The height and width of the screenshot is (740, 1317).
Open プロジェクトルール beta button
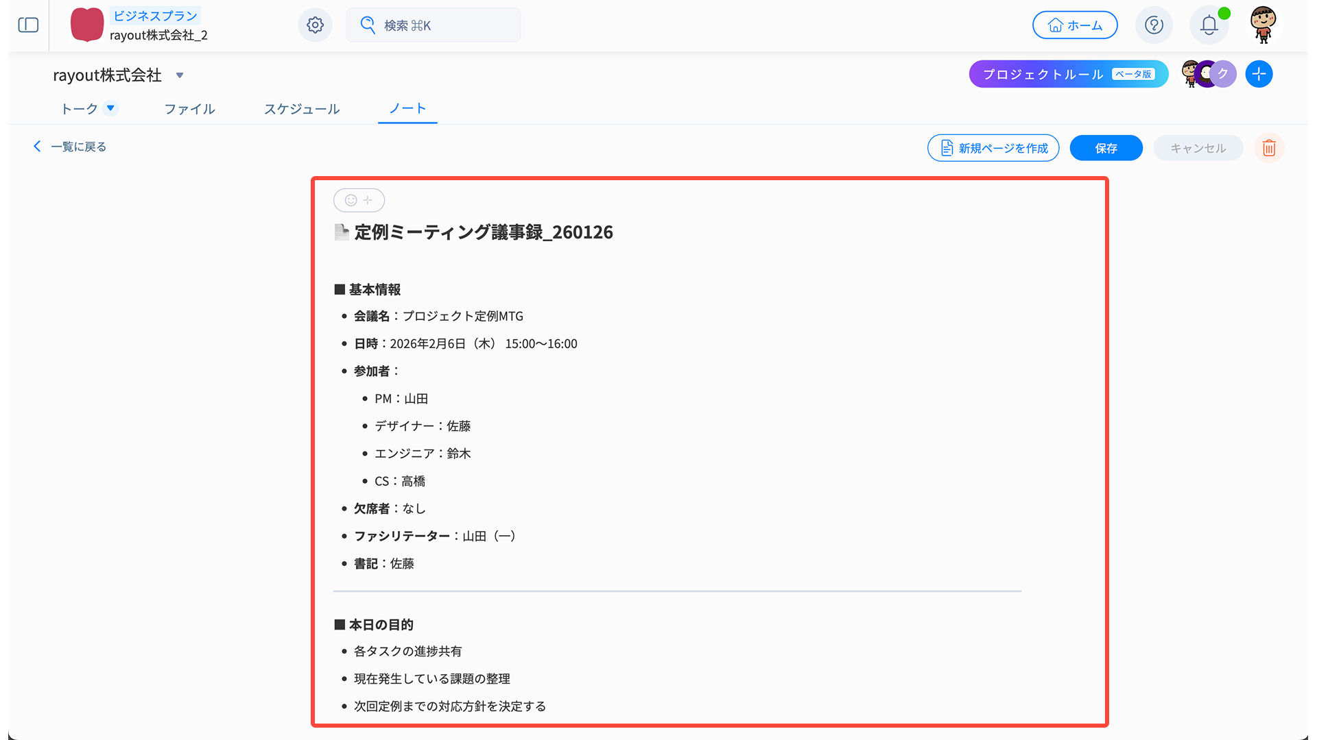click(1068, 74)
